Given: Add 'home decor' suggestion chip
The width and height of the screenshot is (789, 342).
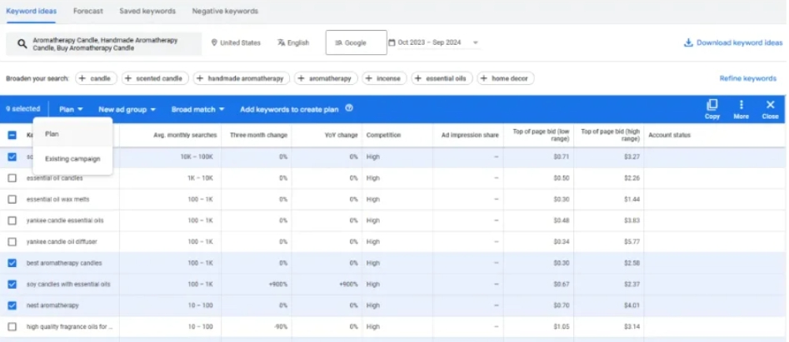Looking at the screenshot, I should tap(506, 78).
